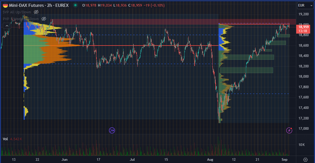Click the Mini-DAX Futures symbol title

(x=39, y=5)
